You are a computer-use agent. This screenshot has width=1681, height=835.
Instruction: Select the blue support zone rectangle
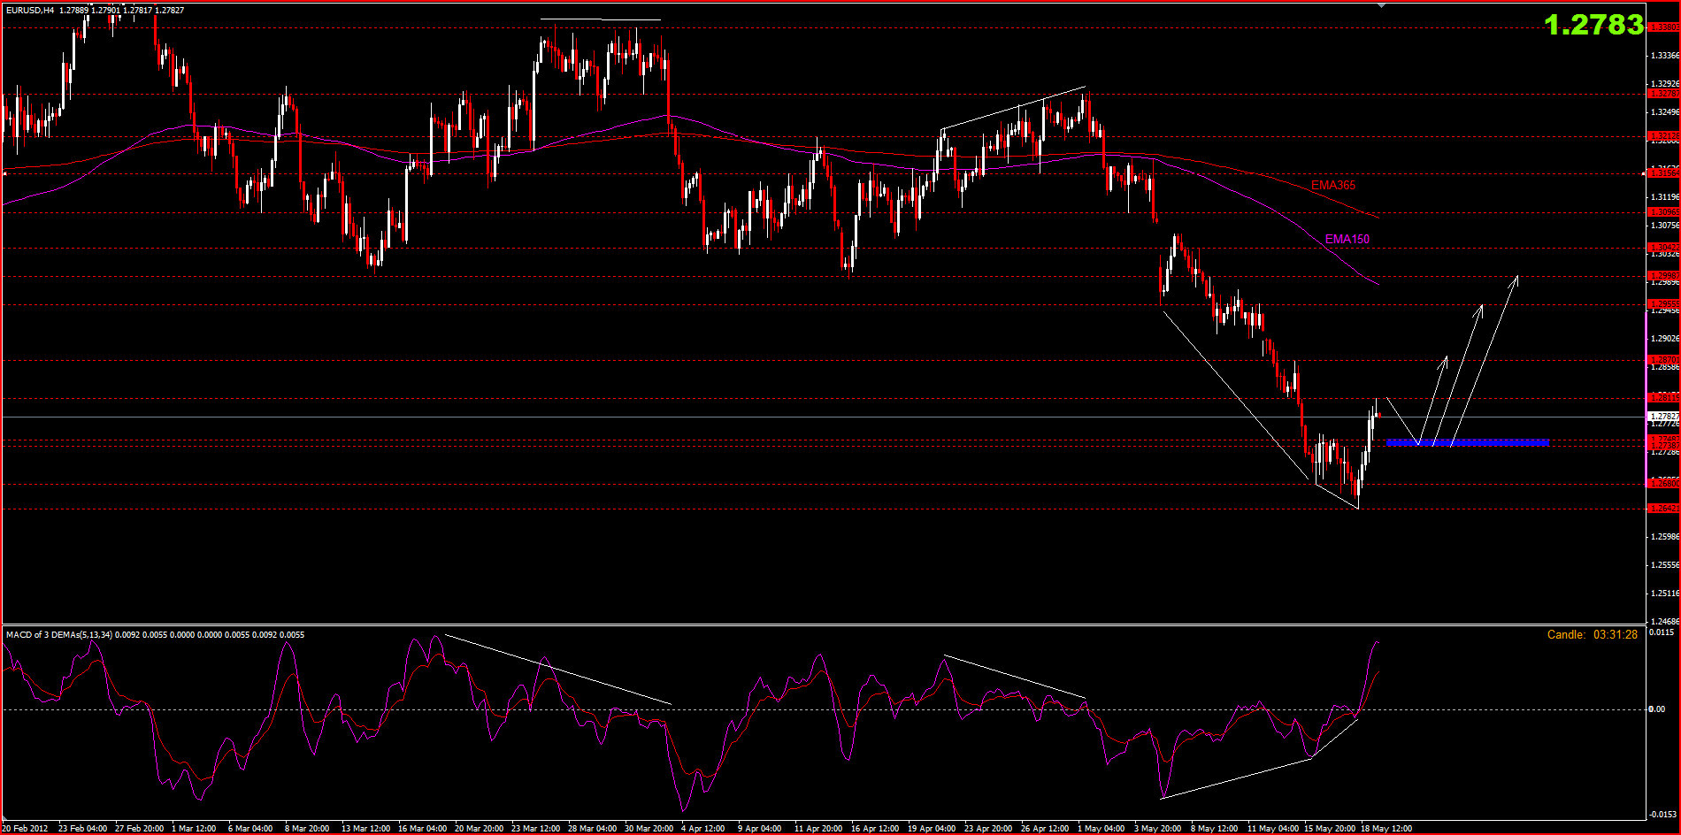[1468, 441]
